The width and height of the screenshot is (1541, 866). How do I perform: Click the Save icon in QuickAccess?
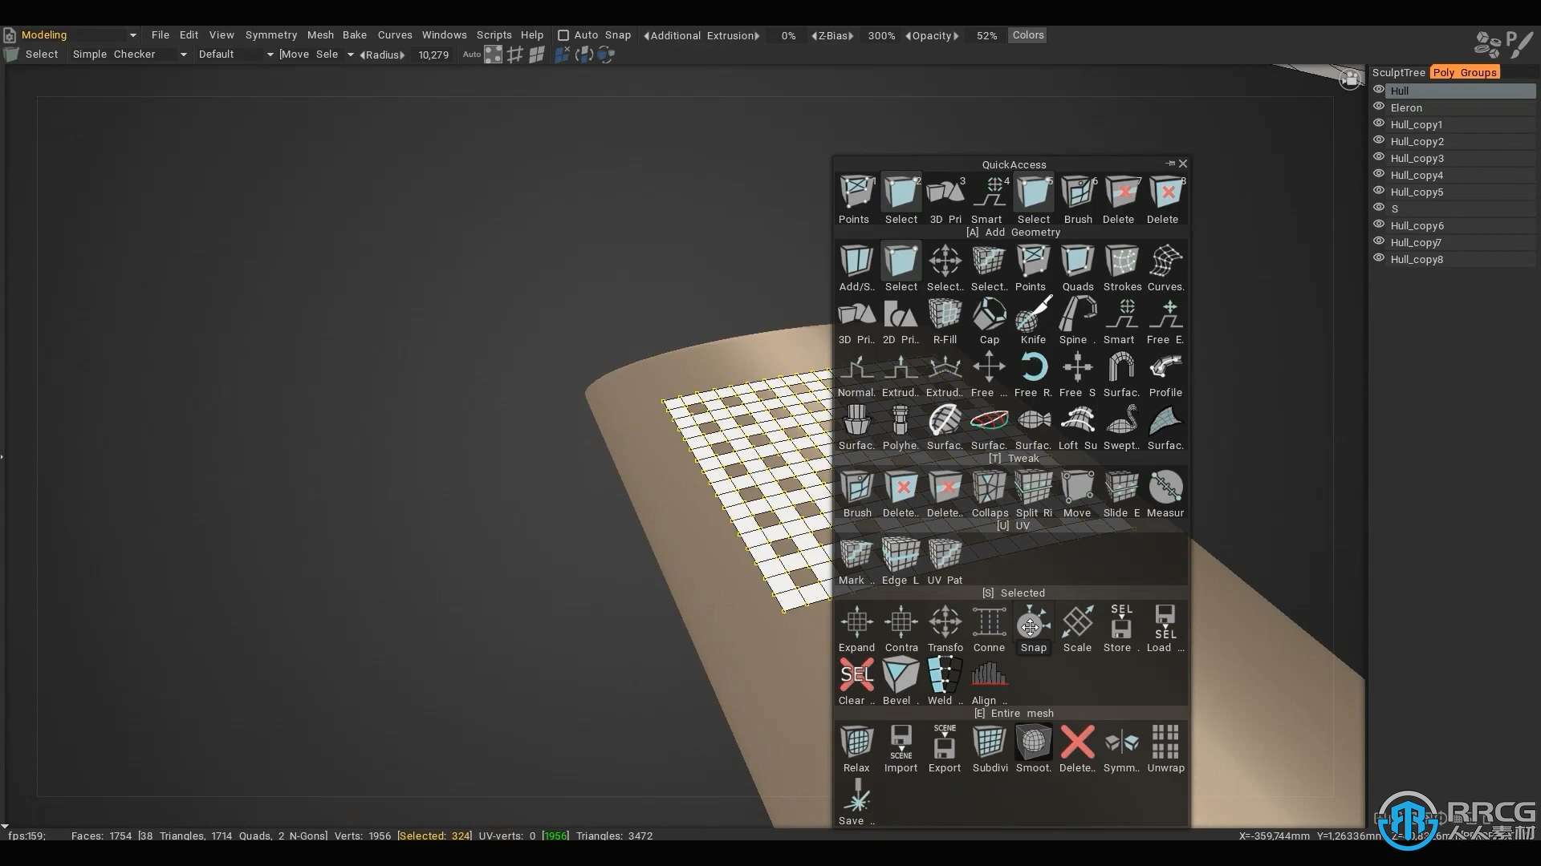pos(856,803)
